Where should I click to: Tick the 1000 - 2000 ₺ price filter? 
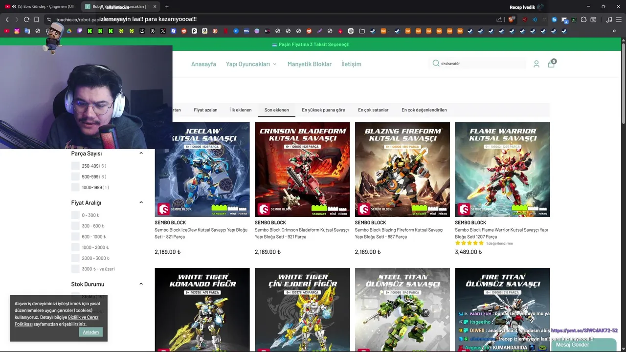coord(75,247)
